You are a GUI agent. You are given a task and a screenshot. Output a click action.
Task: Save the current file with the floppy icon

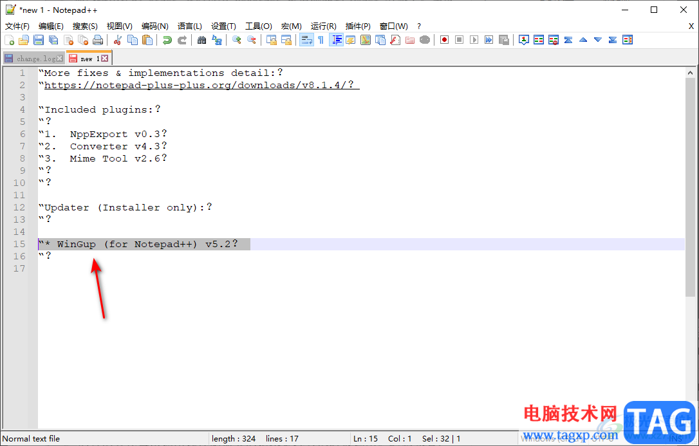pyautogui.click(x=39, y=40)
